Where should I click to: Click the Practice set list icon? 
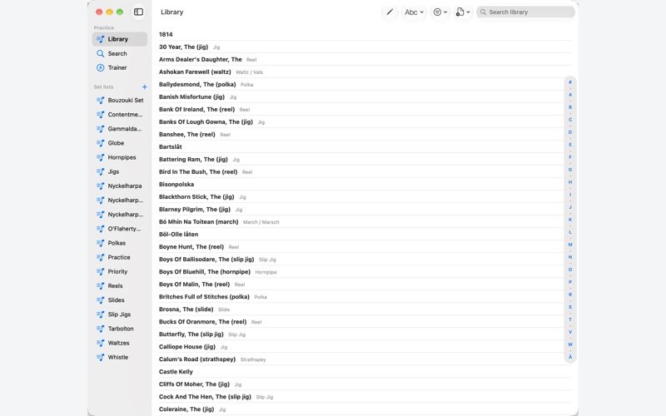(x=100, y=257)
